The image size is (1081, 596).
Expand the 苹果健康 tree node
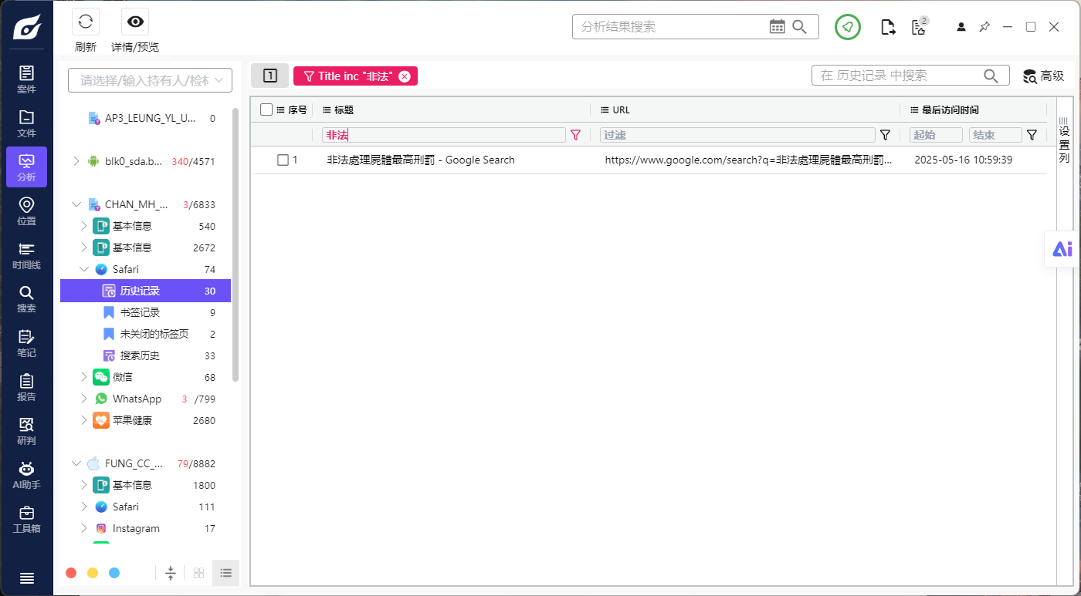pos(84,420)
